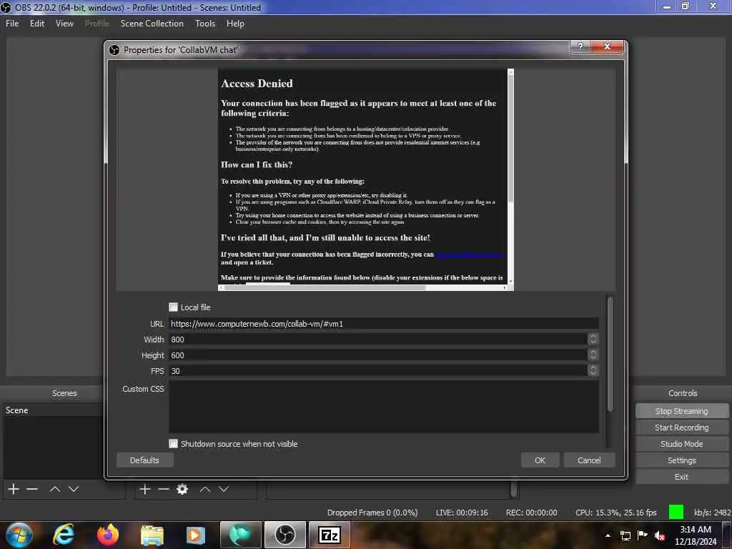This screenshot has height=549, width=732.
Task: Toggle Shutdown source when not visible
Action: click(173, 443)
